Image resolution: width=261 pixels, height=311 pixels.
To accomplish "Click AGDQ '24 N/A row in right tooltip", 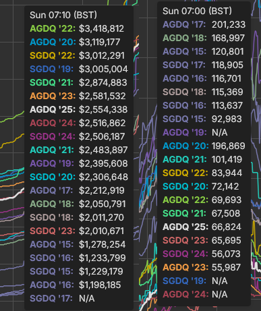I will [195, 294].
